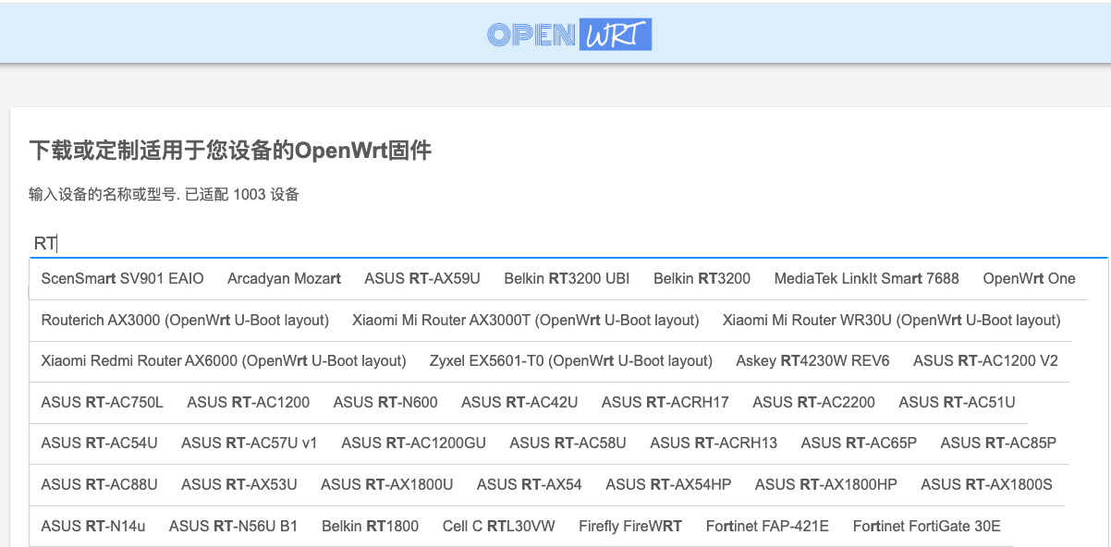Click the OpenWrt logo at the top

[568, 33]
